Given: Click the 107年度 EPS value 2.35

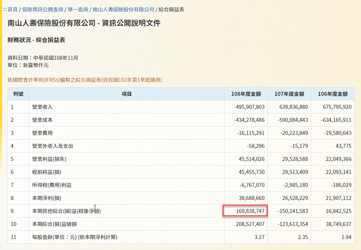Looking at the screenshot, I should (303, 237).
